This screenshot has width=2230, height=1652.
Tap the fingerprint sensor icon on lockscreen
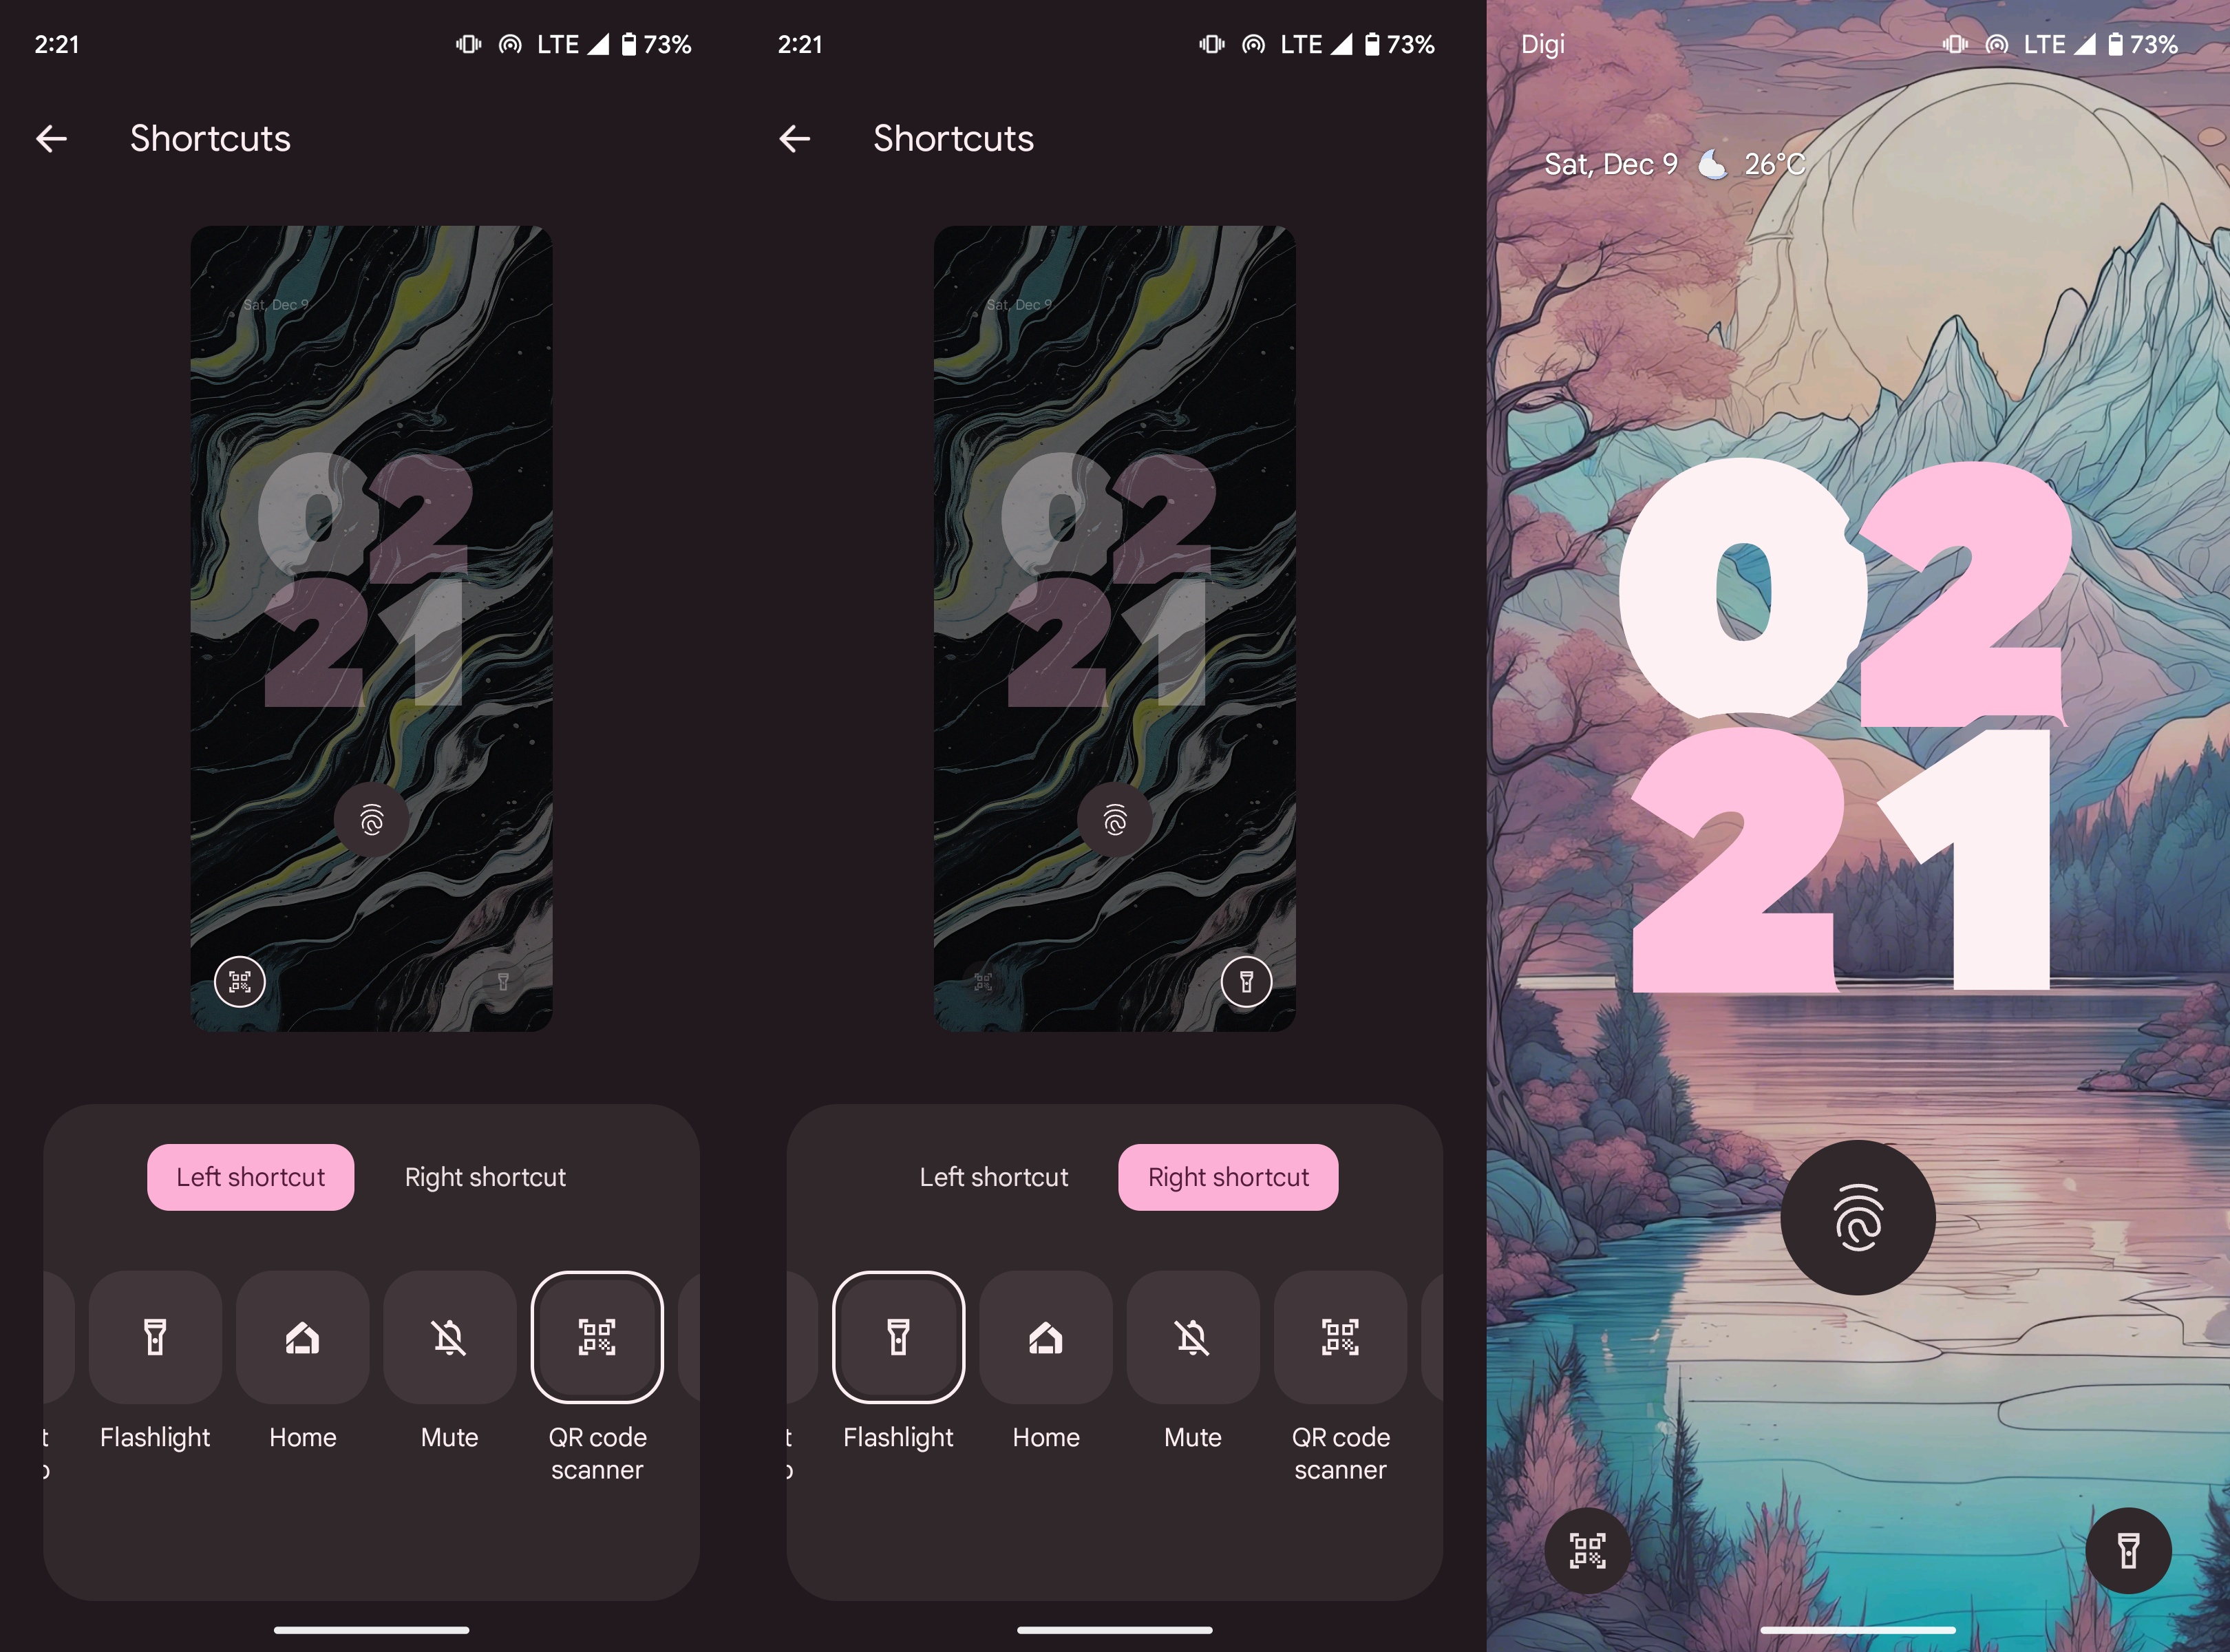[1857, 1220]
